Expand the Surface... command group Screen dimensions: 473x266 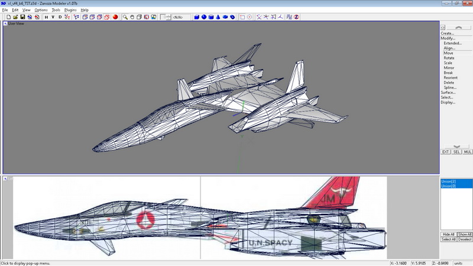click(x=448, y=93)
